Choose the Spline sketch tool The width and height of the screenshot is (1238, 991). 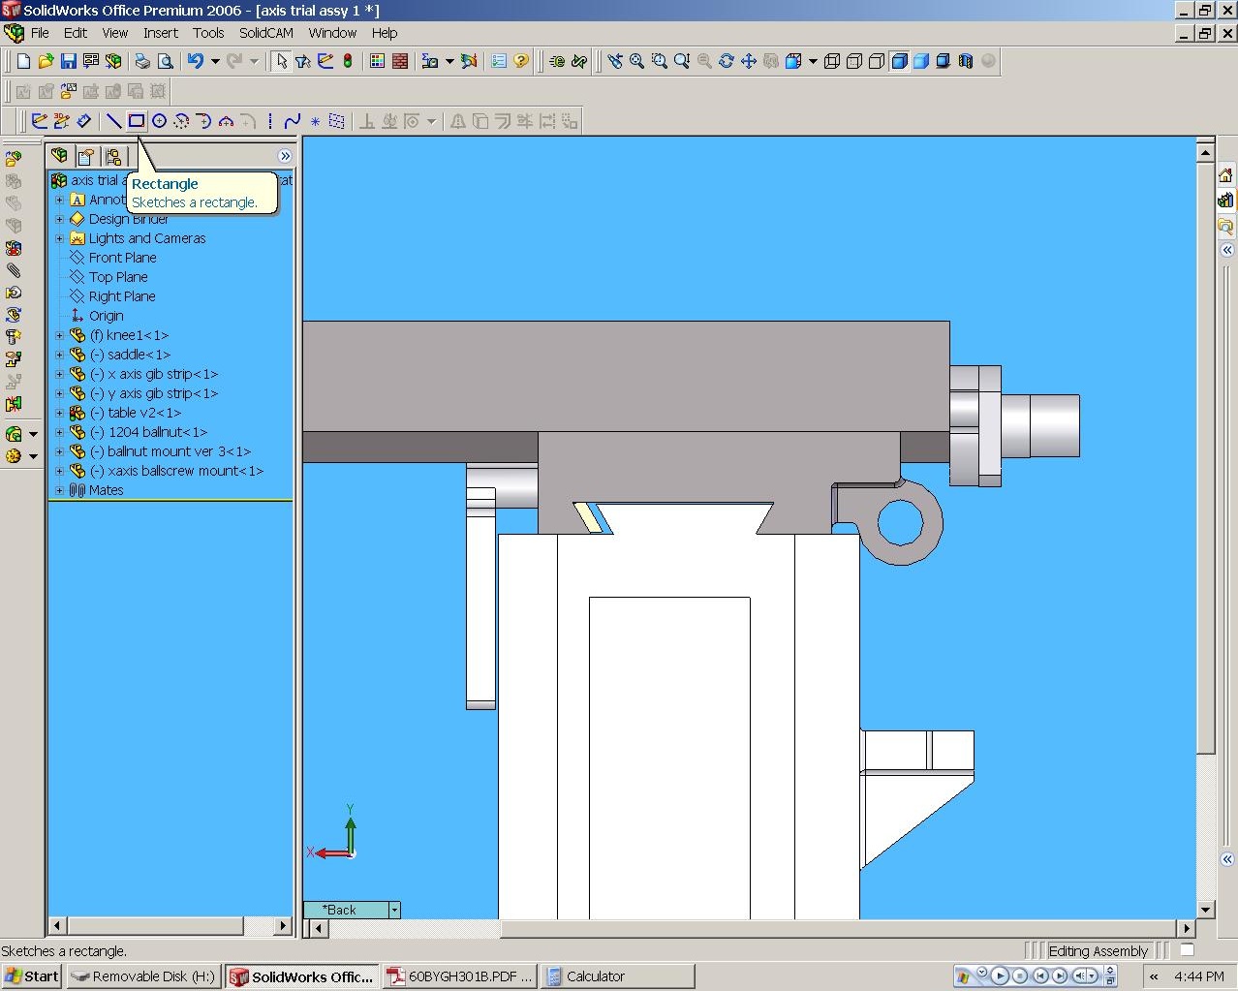pos(292,121)
